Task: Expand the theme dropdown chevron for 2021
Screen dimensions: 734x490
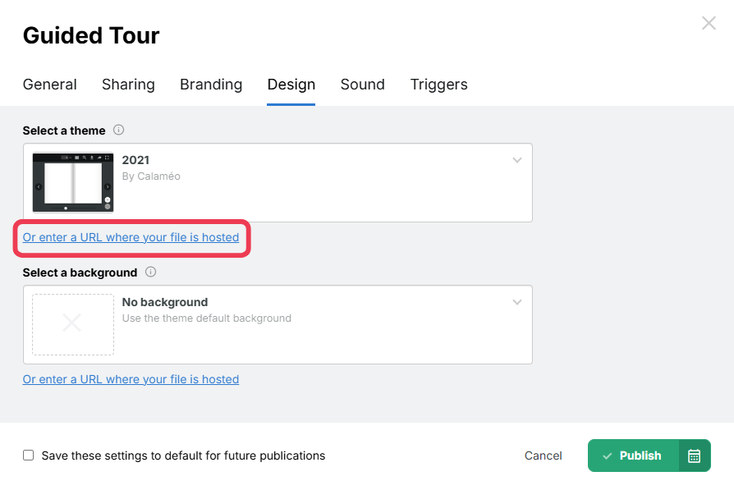Action: [x=516, y=160]
